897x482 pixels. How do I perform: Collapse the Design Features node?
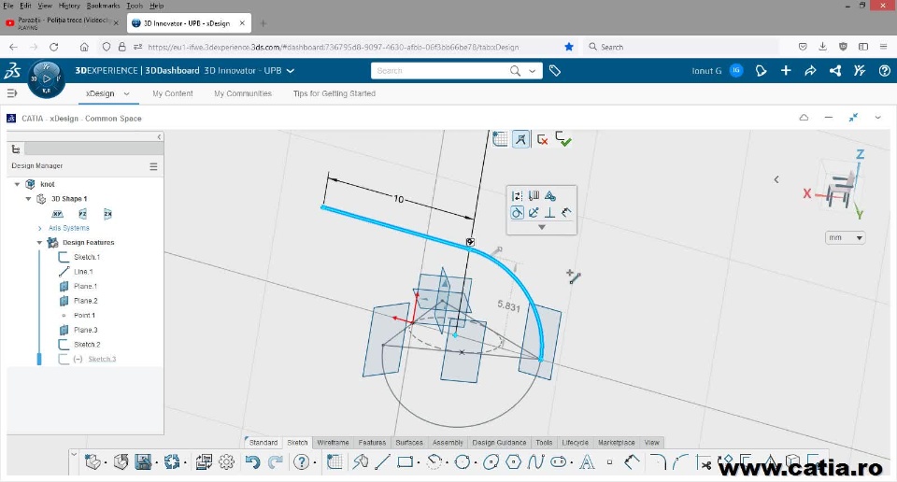point(39,243)
